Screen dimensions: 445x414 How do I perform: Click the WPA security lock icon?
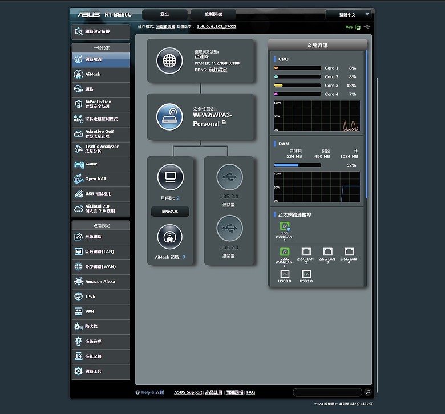pos(224,122)
